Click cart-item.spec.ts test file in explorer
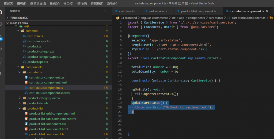Viewport: 274px width, 139px height. [38, 41]
